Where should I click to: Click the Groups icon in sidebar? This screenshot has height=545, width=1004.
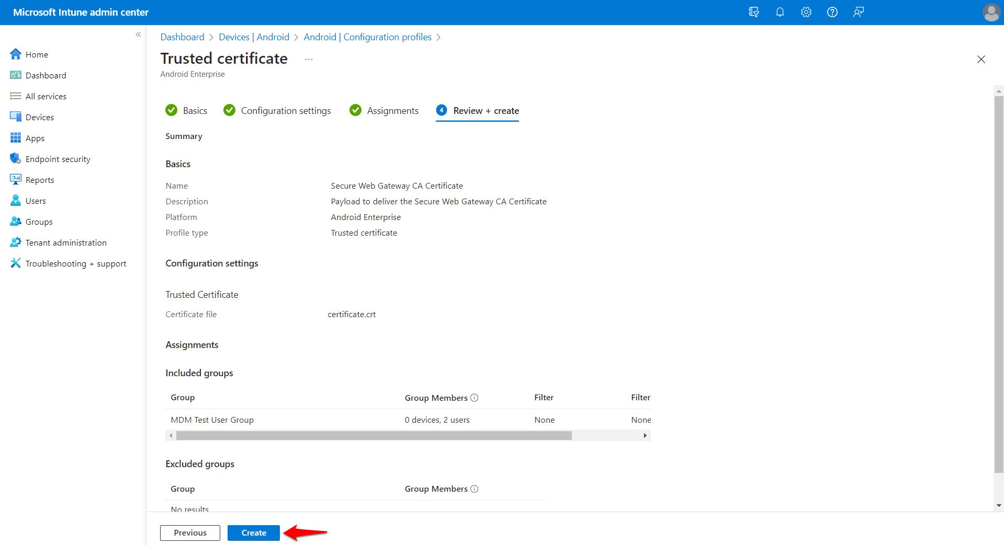point(16,221)
